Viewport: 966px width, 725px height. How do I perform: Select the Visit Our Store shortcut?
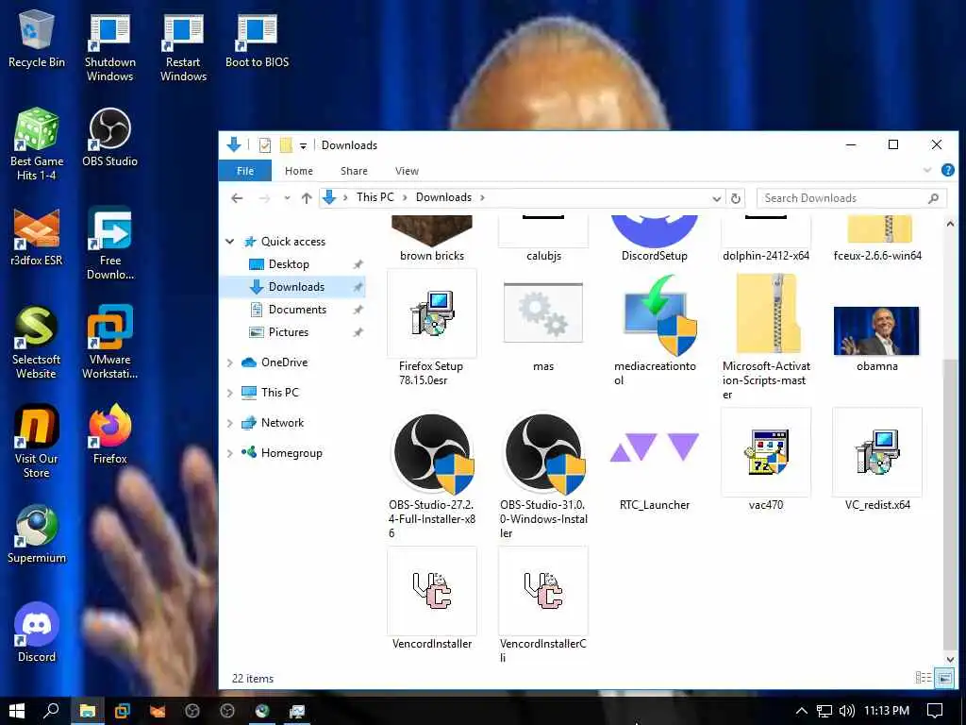click(x=37, y=442)
